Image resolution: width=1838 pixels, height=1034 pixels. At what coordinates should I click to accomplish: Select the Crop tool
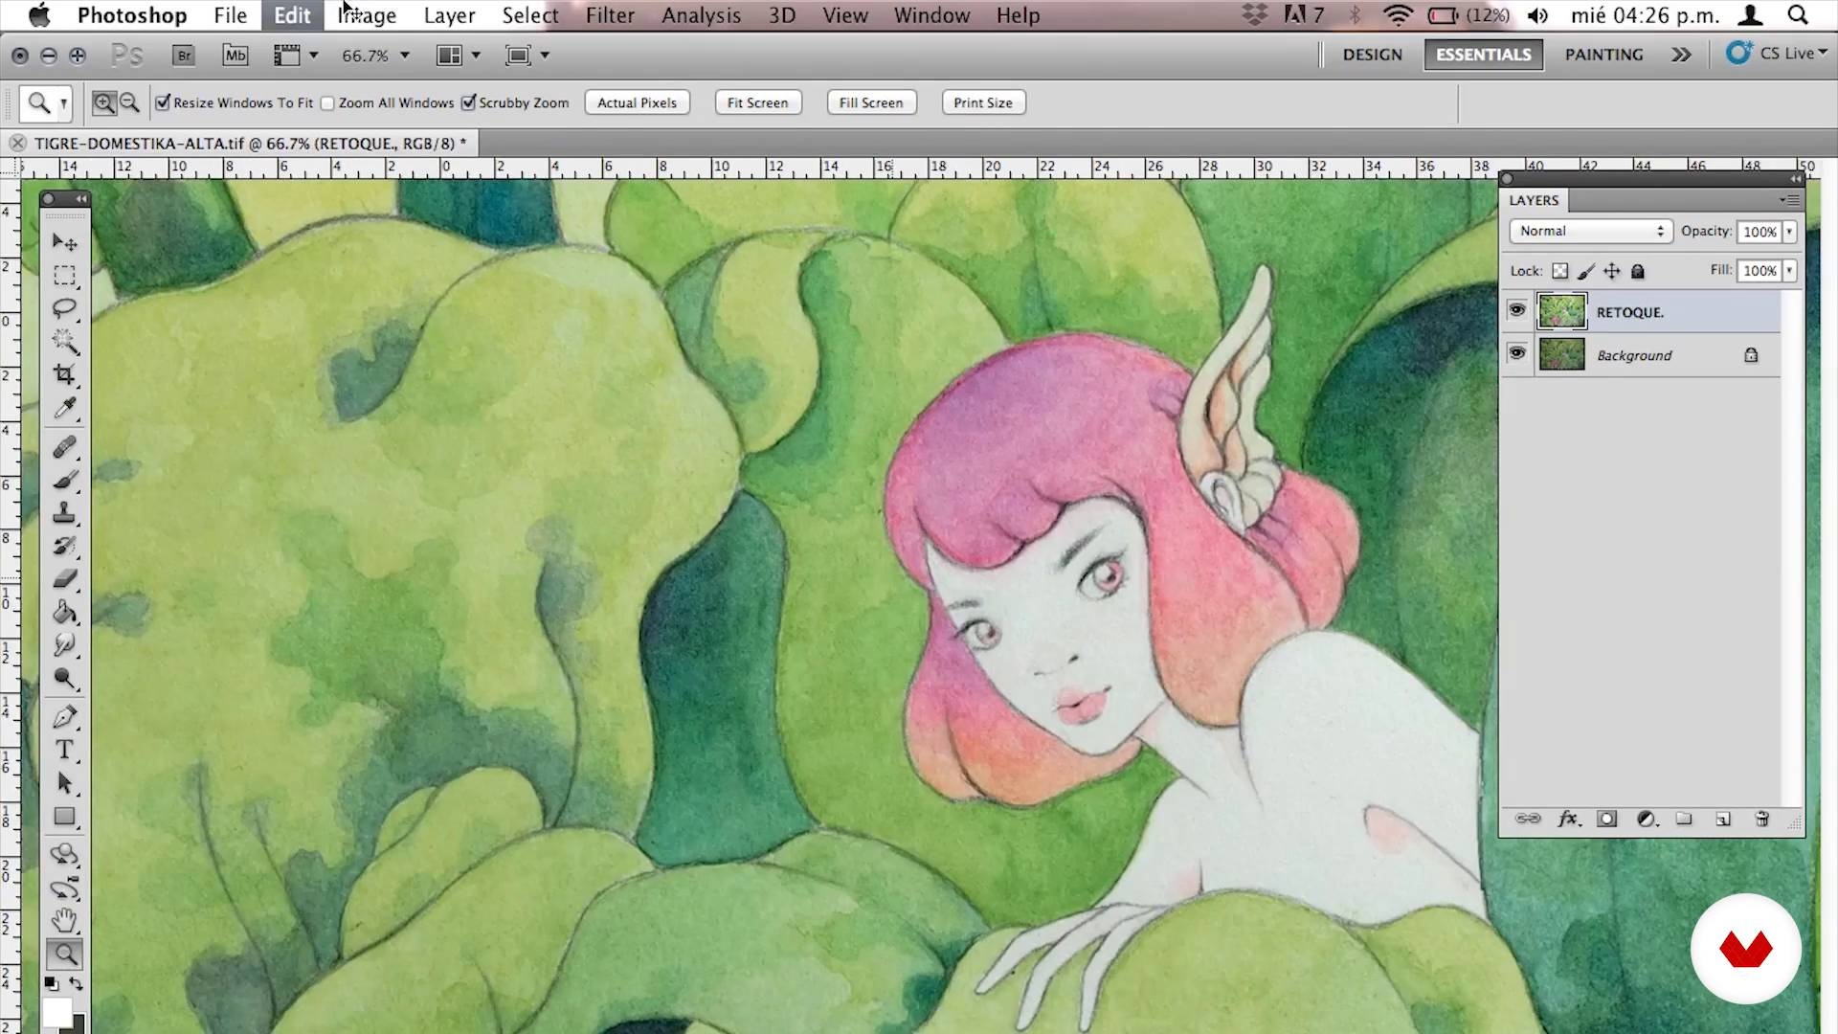[x=64, y=374]
